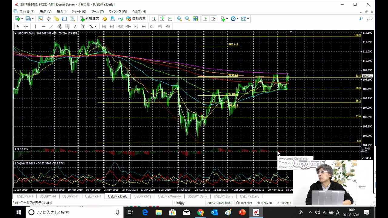The image size is (388, 218).
Task: Open the チャート (C) menu
Action: [x=79, y=12]
